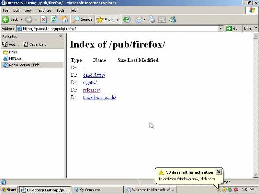Screen dimensions: 259x194
Task: Open the candidates/ directory link
Action: (x=94, y=75)
